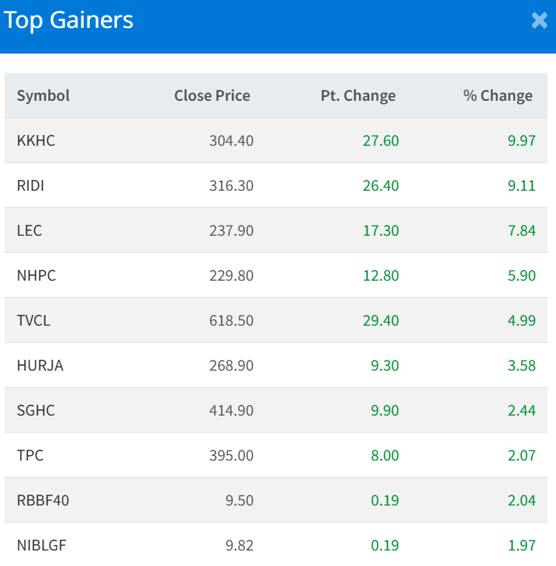This screenshot has width=556, height=566.
Task: Click KKHC close price 304.40
Action: pos(231,140)
